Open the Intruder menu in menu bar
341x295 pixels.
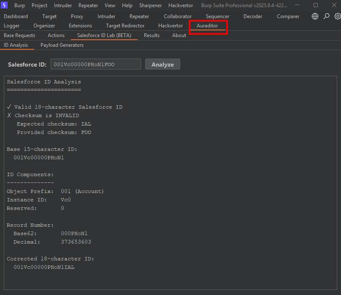coord(63,5)
